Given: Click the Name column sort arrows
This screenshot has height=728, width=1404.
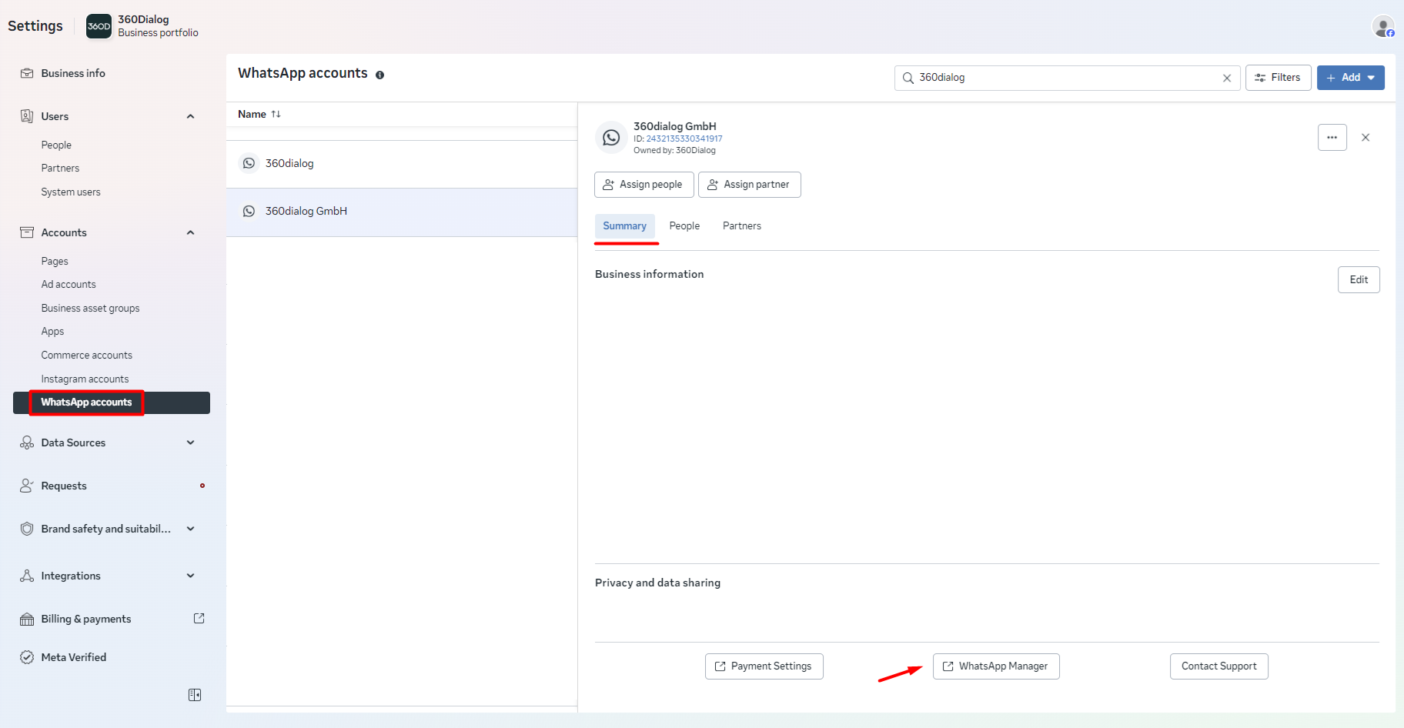Looking at the screenshot, I should click(276, 114).
